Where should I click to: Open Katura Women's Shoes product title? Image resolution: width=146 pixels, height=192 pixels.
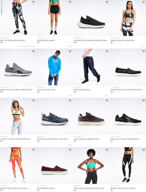pos(46,188)
